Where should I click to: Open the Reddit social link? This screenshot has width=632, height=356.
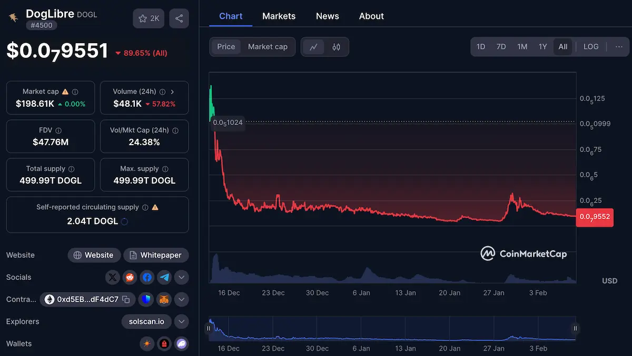click(130, 277)
